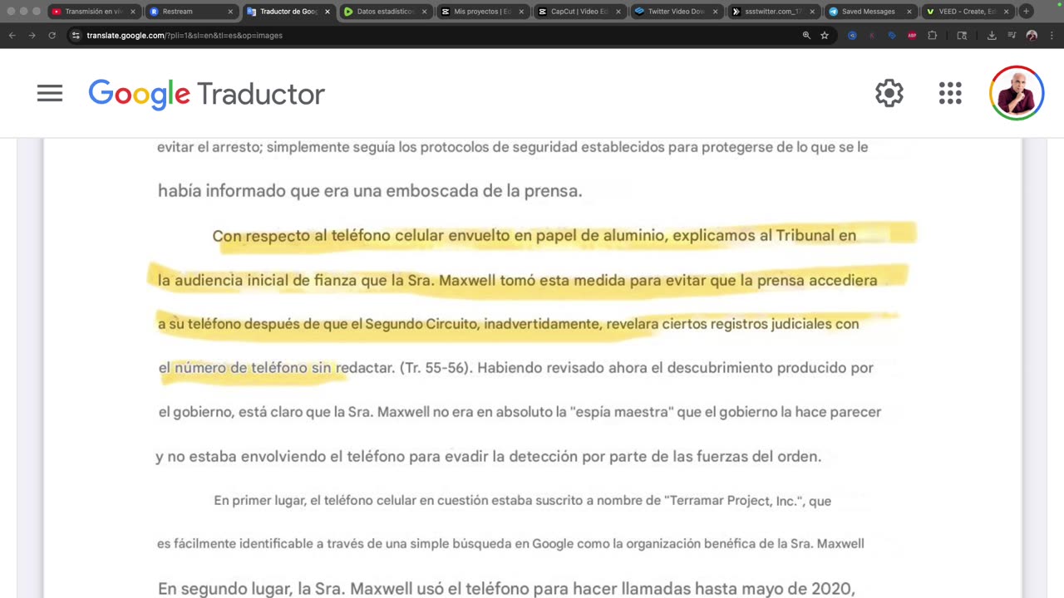Screen dimensions: 1064x598
Task: Close the Mis proyectos tab
Action: tap(521, 12)
